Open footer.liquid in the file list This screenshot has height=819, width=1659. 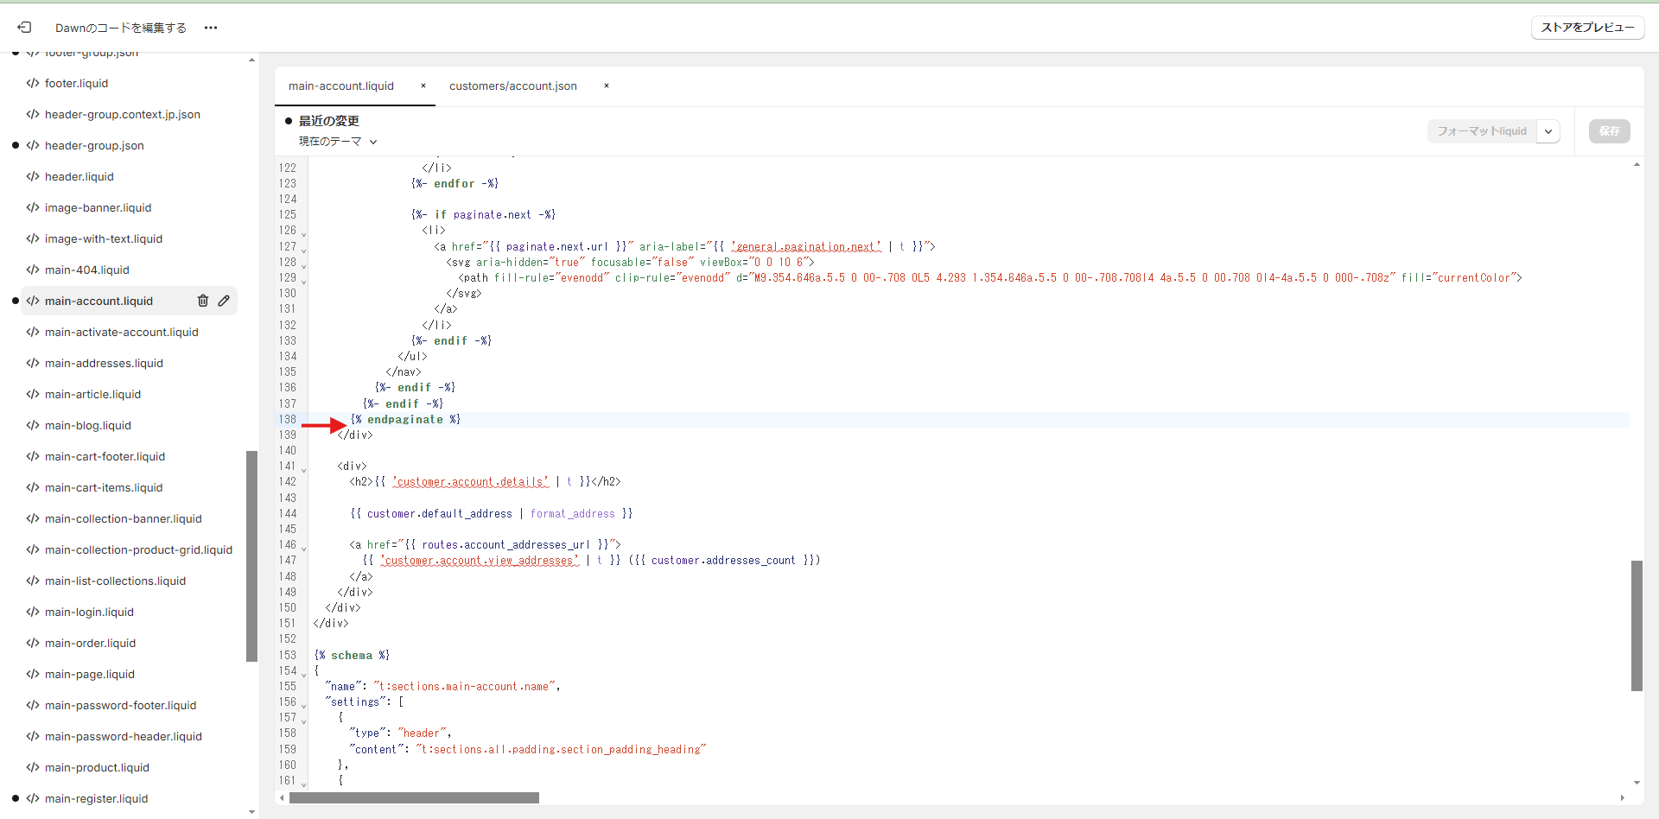click(76, 83)
